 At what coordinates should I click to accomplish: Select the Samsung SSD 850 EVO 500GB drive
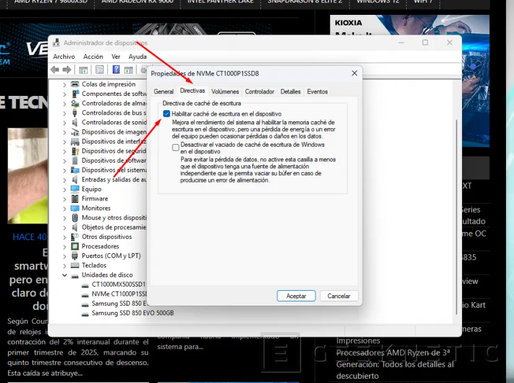click(133, 313)
